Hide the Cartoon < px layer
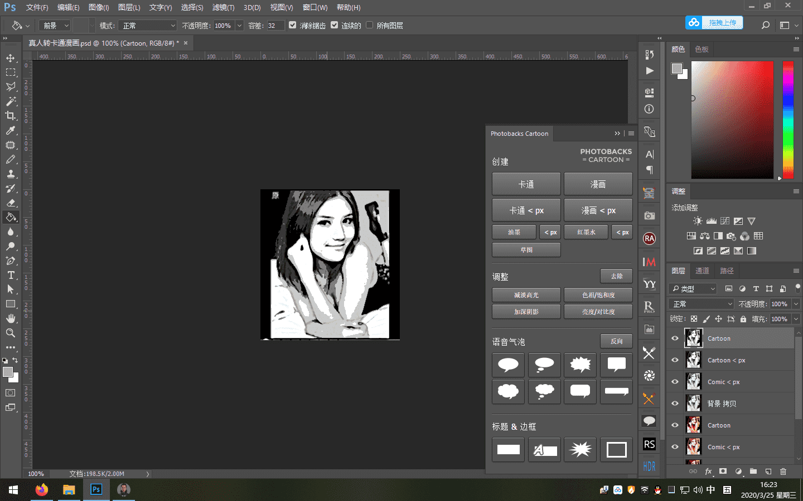Image resolution: width=803 pixels, height=501 pixels. click(675, 360)
